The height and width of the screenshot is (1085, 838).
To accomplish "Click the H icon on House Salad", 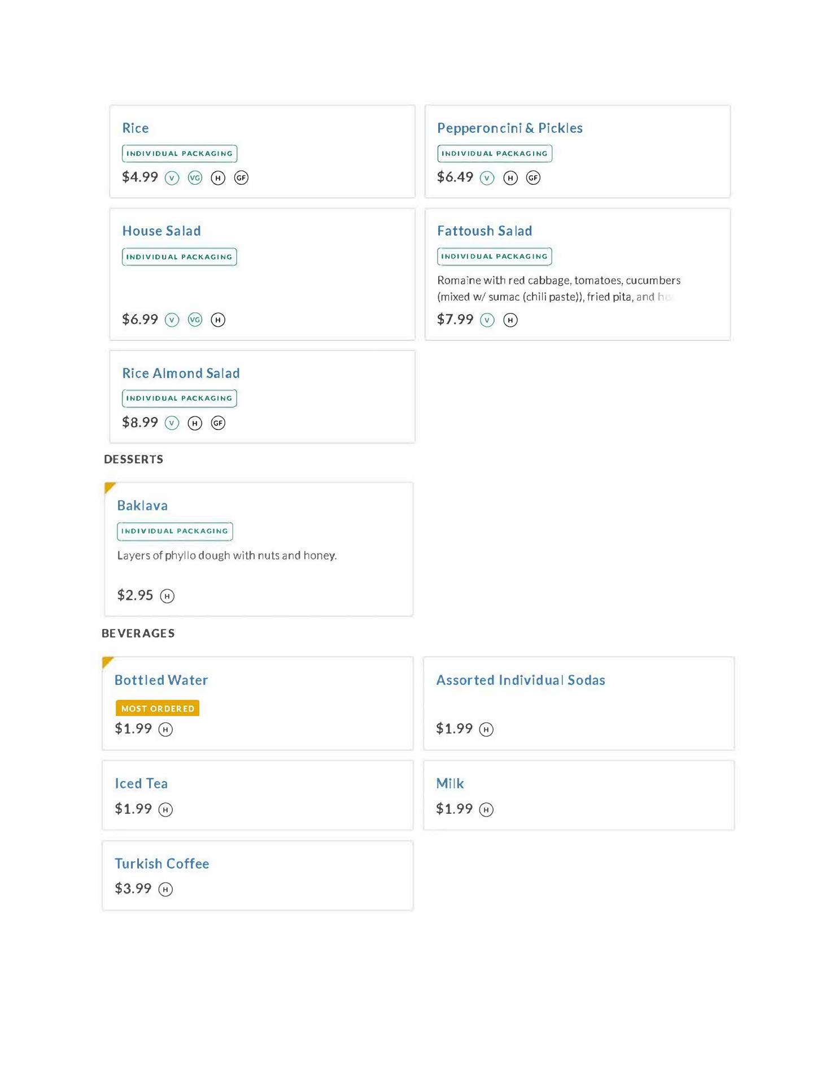I will tap(218, 320).
